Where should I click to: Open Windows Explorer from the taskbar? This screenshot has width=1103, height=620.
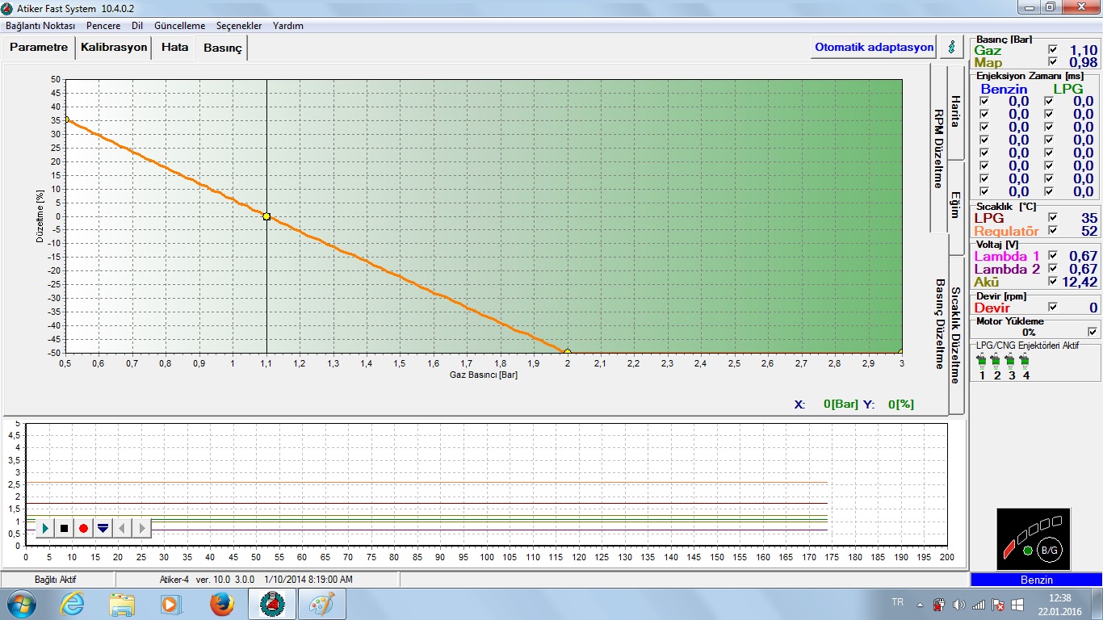tap(122, 604)
